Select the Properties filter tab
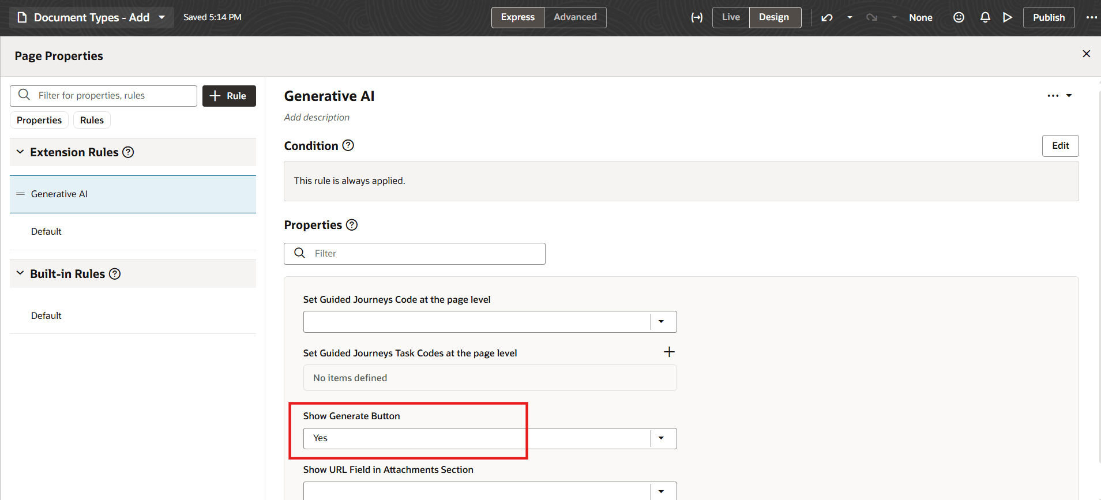The height and width of the screenshot is (500, 1101). 39,120
